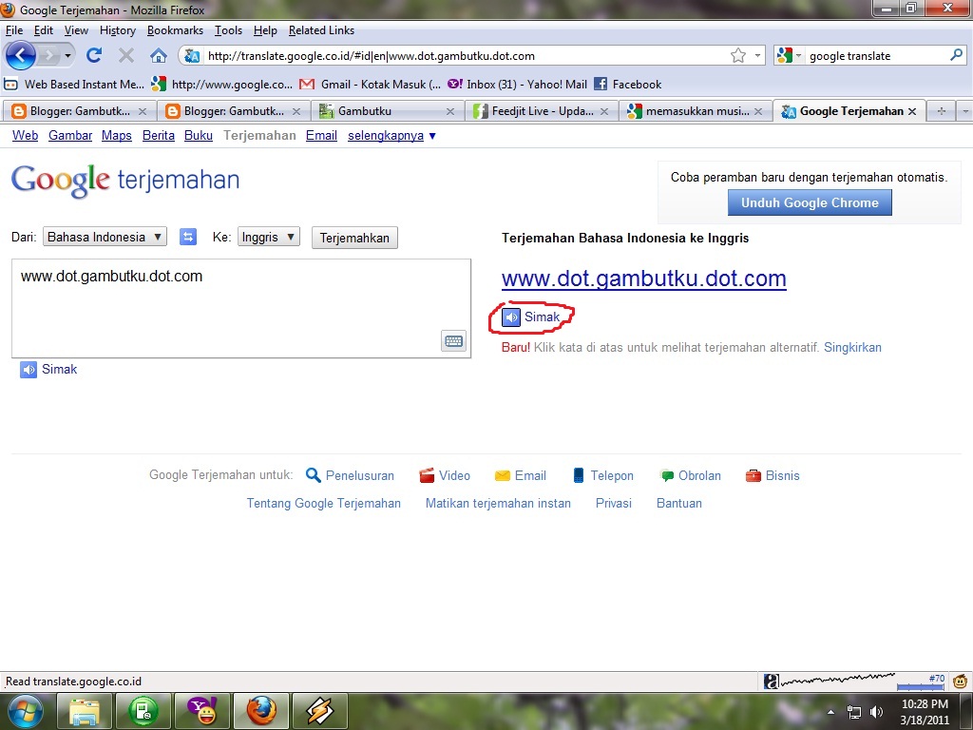
Task: Open the File menu
Action: (x=13, y=30)
